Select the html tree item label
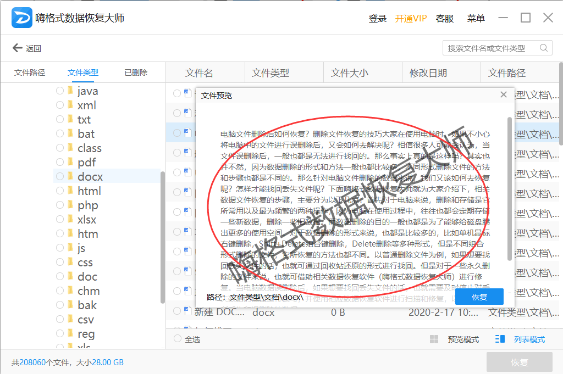The height and width of the screenshot is (374, 563). [89, 191]
